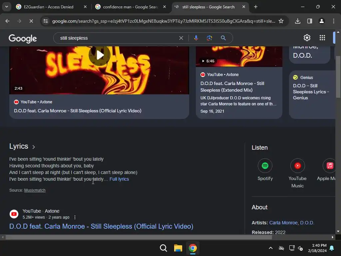
Task: Go to Google home via logo
Action: 23,39
